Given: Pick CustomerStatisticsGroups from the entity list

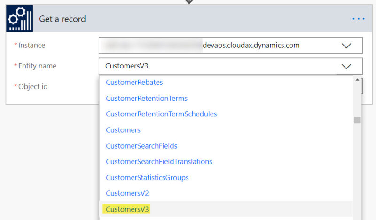Looking at the screenshot, I should (147, 178).
